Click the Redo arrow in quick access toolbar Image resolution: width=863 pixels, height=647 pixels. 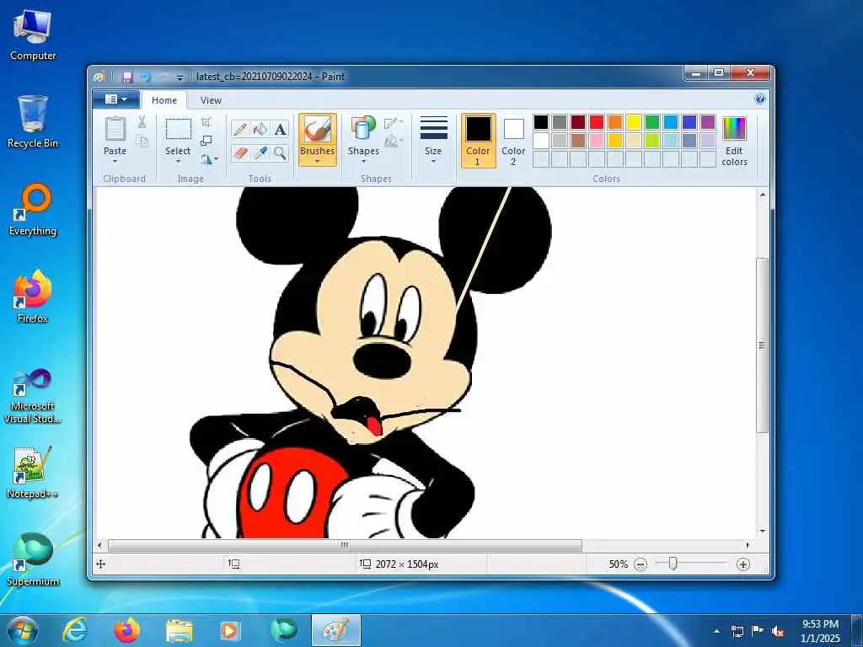point(163,77)
